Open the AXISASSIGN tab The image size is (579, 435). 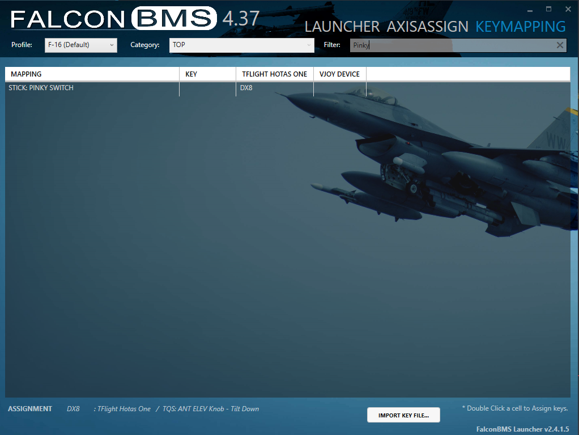(x=427, y=27)
